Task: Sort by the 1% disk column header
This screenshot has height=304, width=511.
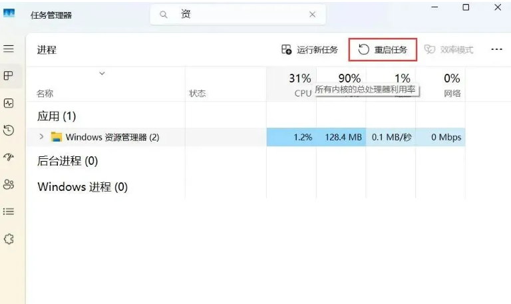Action: pyautogui.click(x=391, y=84)
